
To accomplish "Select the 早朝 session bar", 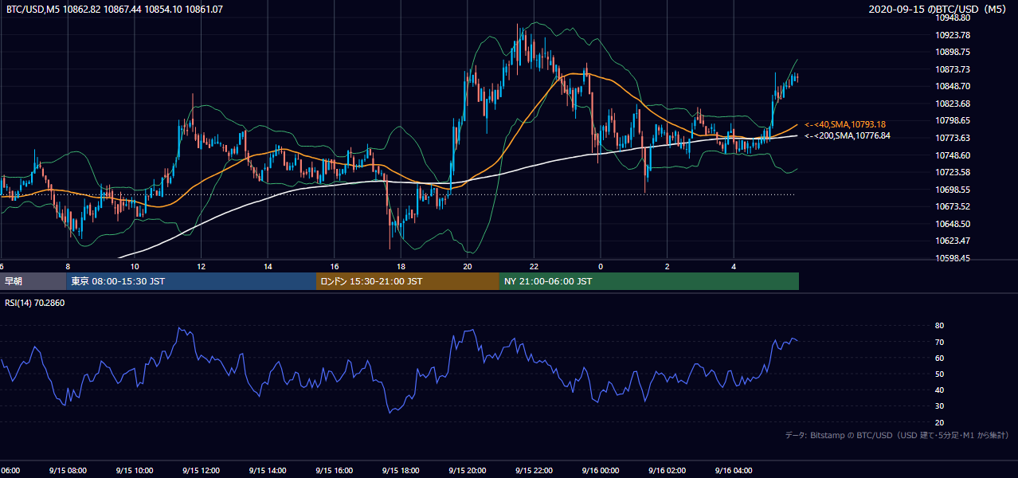I will coord(33,281).
